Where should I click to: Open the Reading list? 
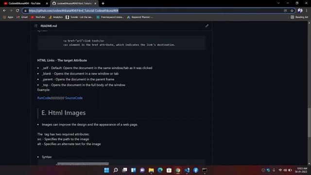tap(299, 17)
